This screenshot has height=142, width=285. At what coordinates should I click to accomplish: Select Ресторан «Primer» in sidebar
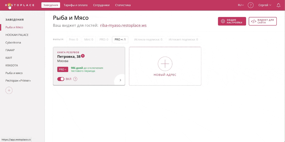tap(18, 81)
